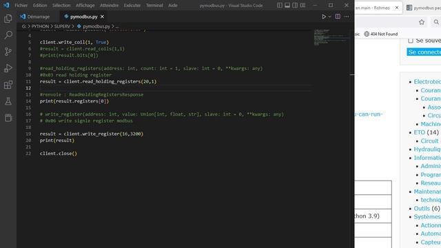
Task: Open the Affichage menu
Action: pyautogui.click(x=85, y=5)
